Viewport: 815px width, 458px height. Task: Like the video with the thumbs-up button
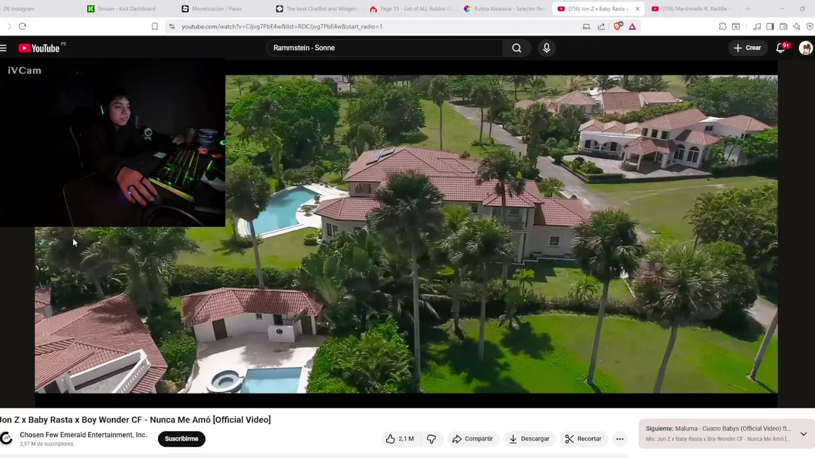tap(399, 439)
